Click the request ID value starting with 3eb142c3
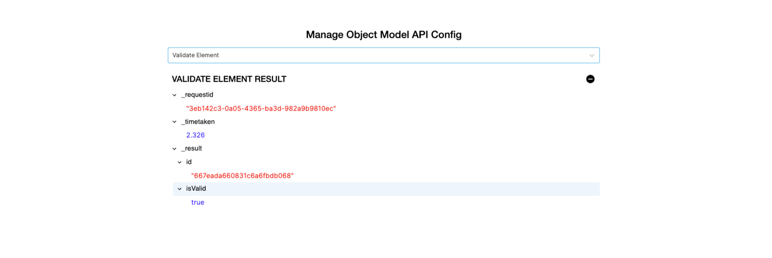This screenshot has width=772, height=258. pos(261,109)
